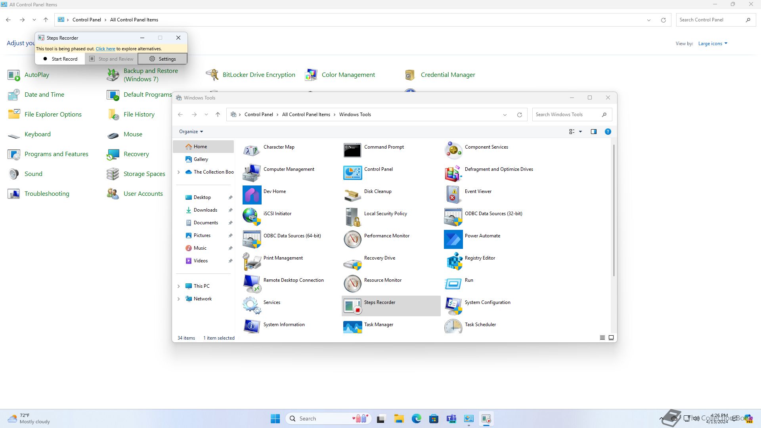Click the Search Windows Tools field
The height and width of the screenshot is (428, 761).
click(572, 115)
